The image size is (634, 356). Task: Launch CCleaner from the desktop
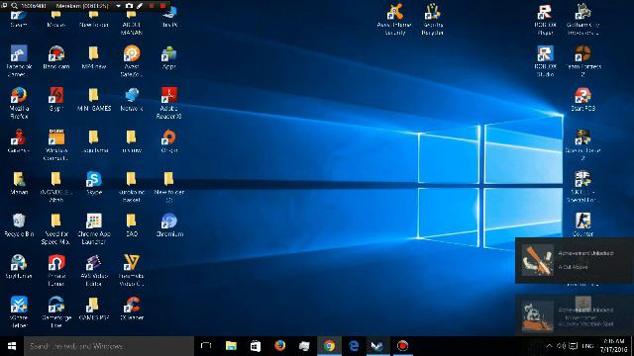tap(132, 309)
